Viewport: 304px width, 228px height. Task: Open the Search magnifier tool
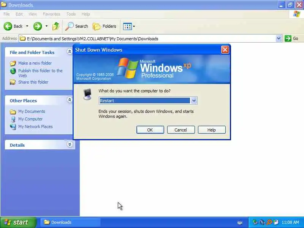click(77, 26)
